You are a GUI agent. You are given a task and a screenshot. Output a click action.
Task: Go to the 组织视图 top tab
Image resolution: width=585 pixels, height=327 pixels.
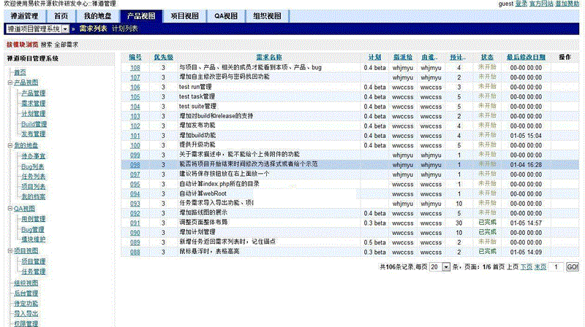[x=267, y=16]
